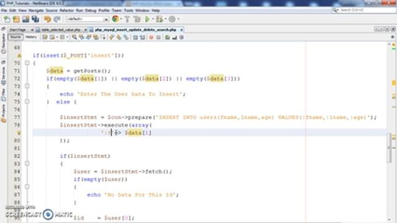397x223 pixels.
Task: Click the text 'Enter The User Data To Insert'
Action: [x=131, y=94]
